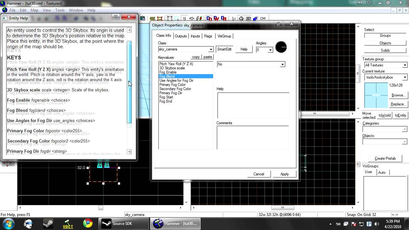This screenshot has height=230, width=409.
Task: Click the toWorld button
Action: [384, 115]
